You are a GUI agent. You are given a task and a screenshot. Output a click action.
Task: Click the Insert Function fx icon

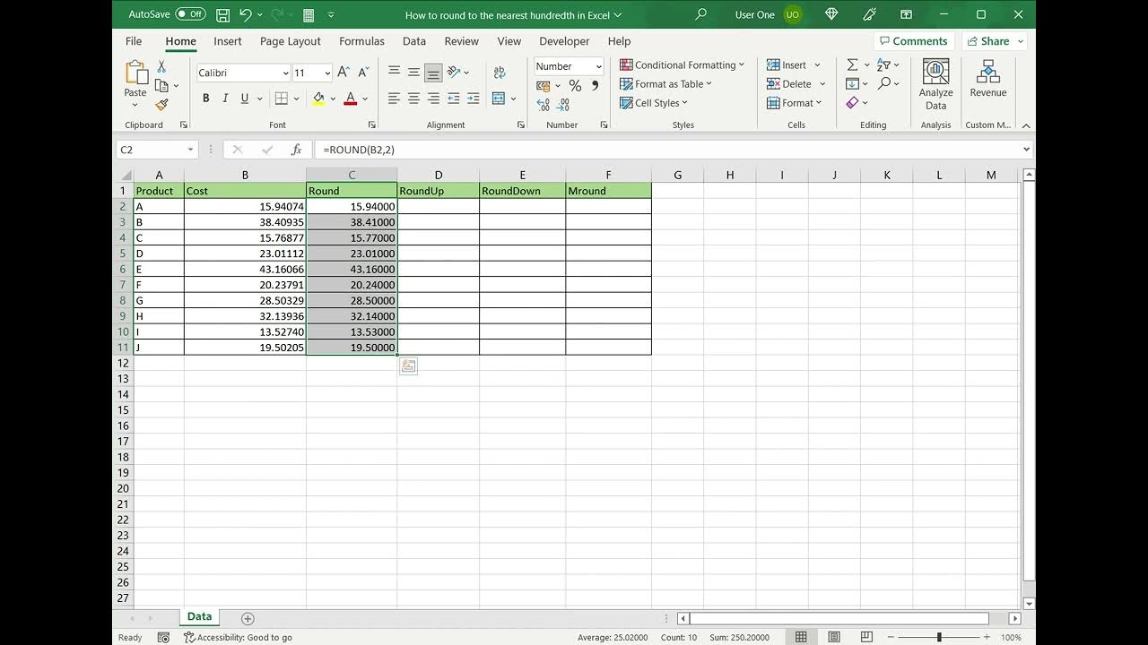tap(296, 150)
